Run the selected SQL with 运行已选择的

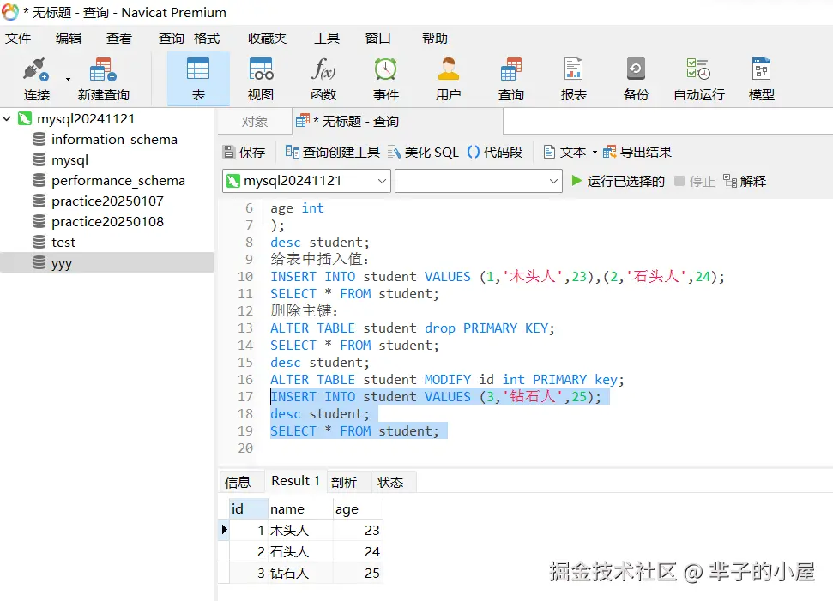618,181
